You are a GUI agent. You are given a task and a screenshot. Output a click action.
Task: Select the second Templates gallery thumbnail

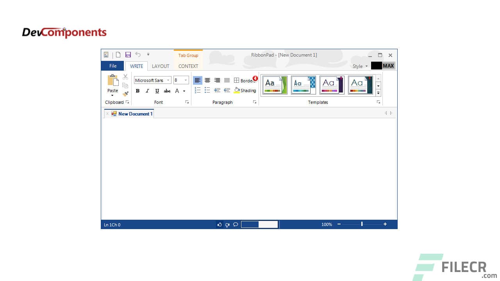click(x=304, y=85)
